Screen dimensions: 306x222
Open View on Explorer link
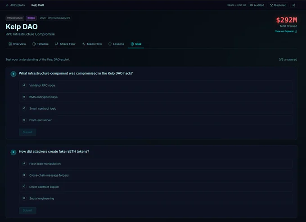point(286,31)
